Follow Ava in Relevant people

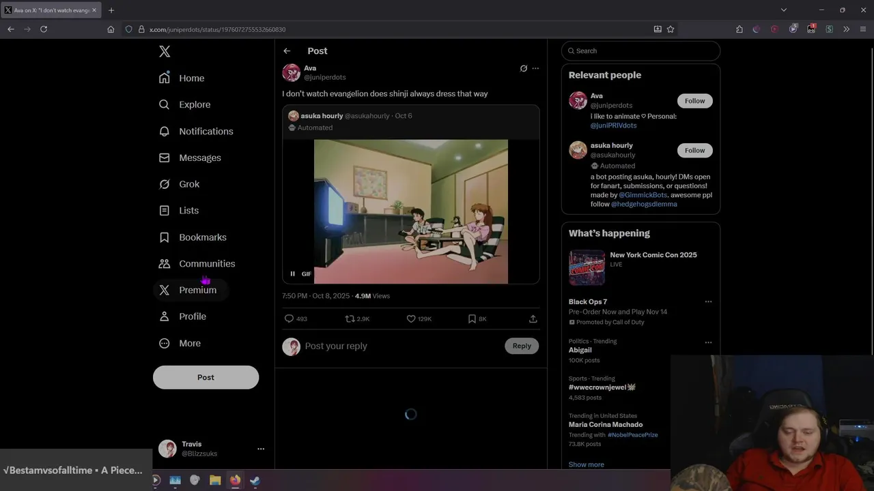point(694,101)
